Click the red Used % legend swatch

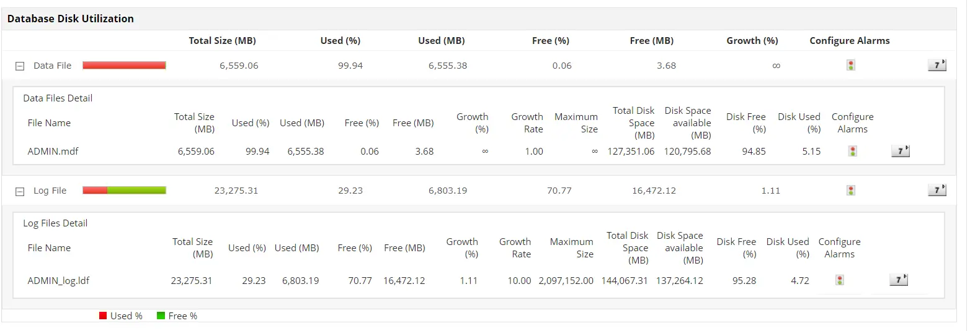tap(103, 316)
